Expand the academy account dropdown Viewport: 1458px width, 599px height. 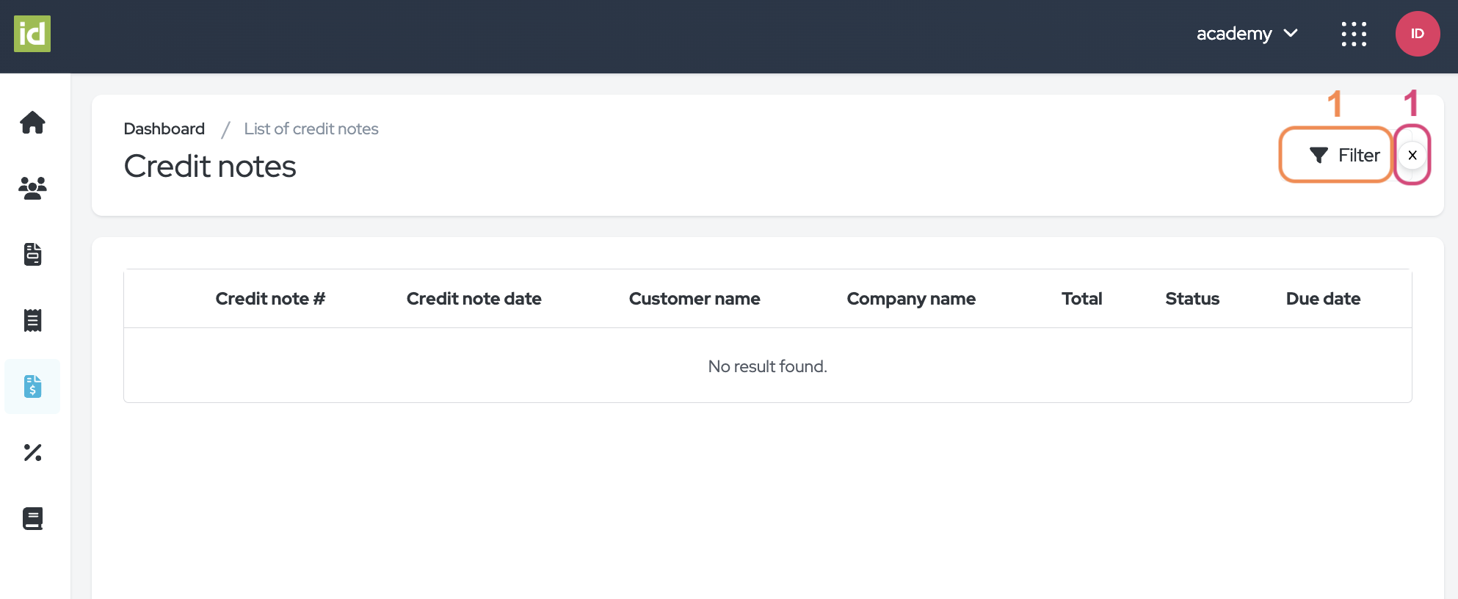tap(1247, 34)
